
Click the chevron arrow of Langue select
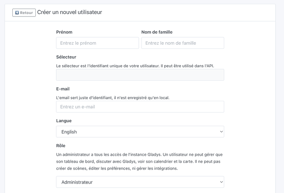click(x=221, y=132)
